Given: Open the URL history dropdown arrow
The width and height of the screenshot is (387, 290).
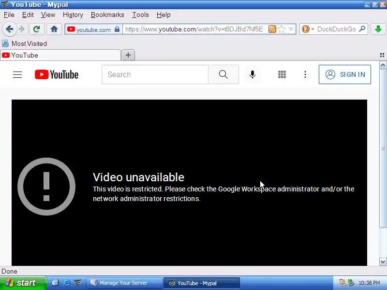Looking at the screenshot, I should 291,29.
